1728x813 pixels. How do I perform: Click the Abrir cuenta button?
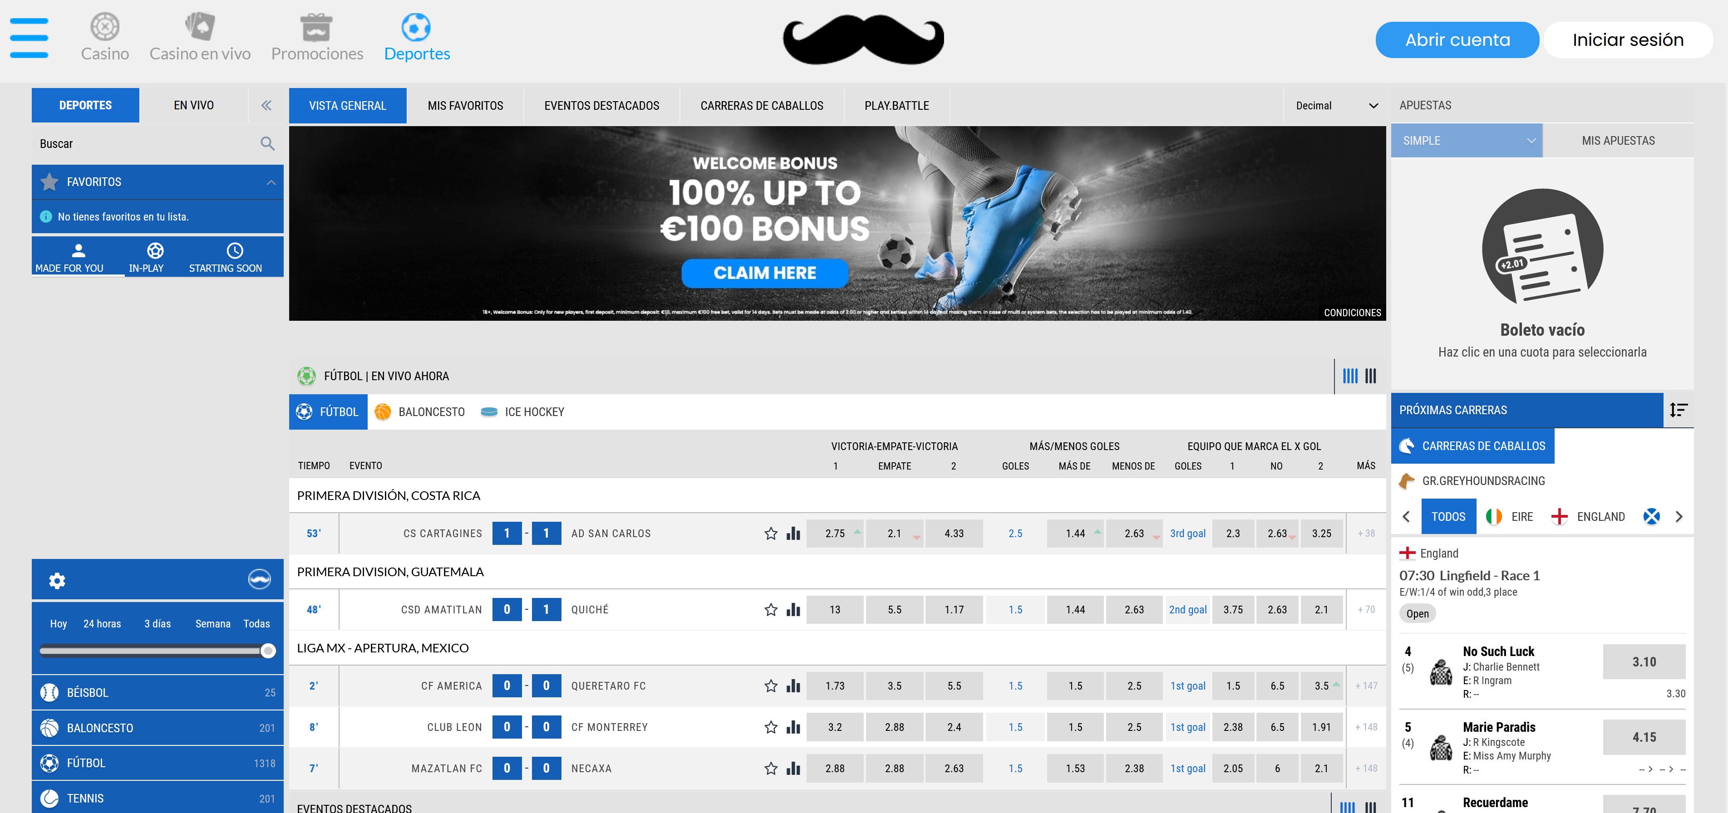pyautogui.click(x=1457, y=39)
